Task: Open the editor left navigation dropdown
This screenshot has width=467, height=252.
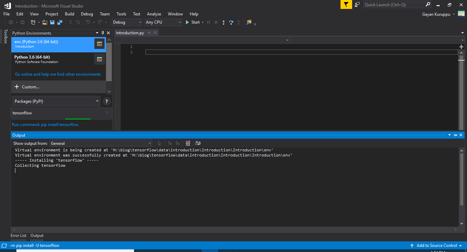Action: click(x=287, y=40)
